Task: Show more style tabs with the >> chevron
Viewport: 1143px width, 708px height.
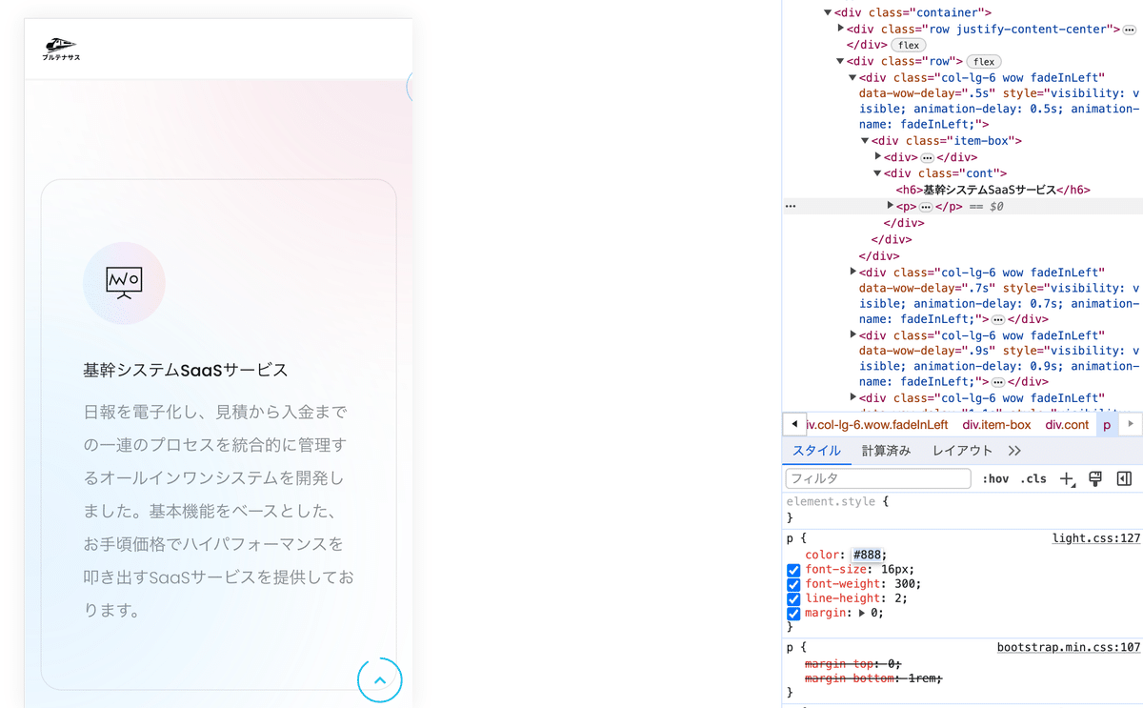Action: tap(1013, 451)
